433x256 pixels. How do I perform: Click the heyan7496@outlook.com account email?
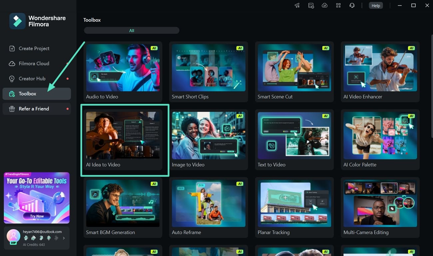tap(42, 232)
